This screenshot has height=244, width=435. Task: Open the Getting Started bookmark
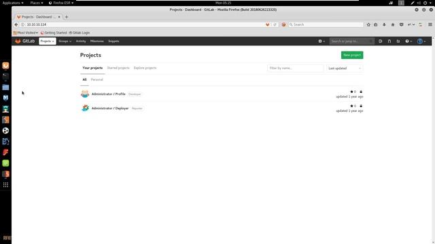(54, 33)
